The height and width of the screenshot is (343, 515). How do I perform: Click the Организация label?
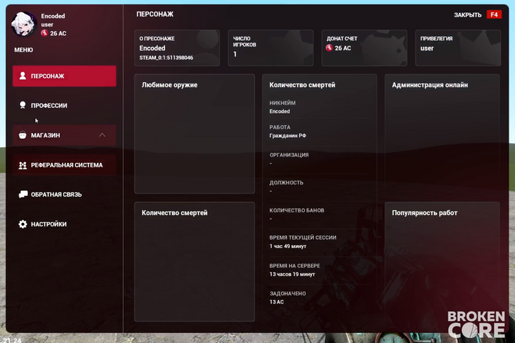[x=289, y=155]
